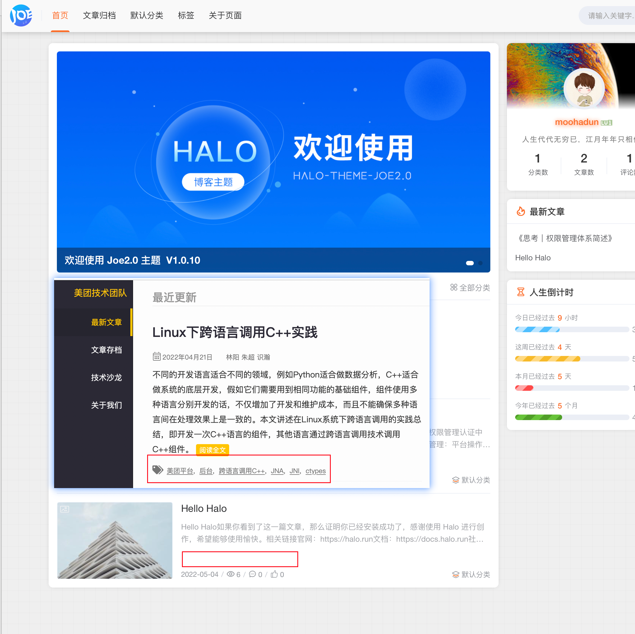
Task: Open the 关于页面 nav item
Action: coord(225,15)
